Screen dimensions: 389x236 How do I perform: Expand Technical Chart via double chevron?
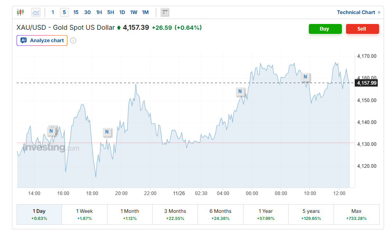click(379, 12)
